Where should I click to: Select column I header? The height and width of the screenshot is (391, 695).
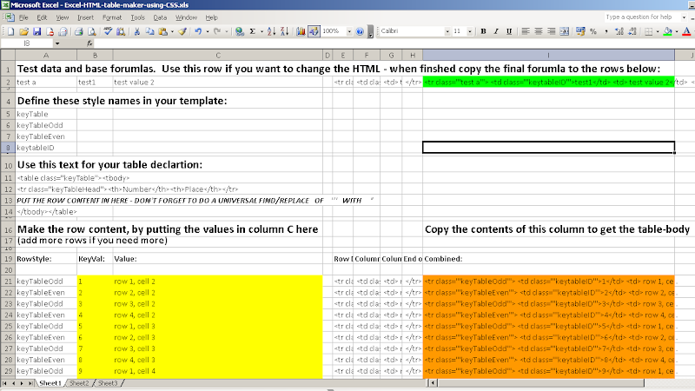548,56
